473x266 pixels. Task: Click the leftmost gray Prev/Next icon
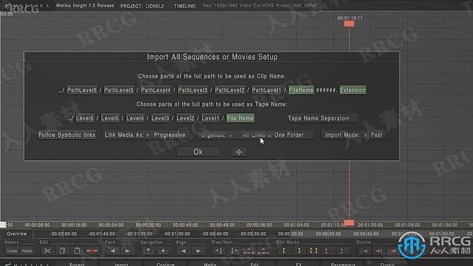click(x=219, y=251)
